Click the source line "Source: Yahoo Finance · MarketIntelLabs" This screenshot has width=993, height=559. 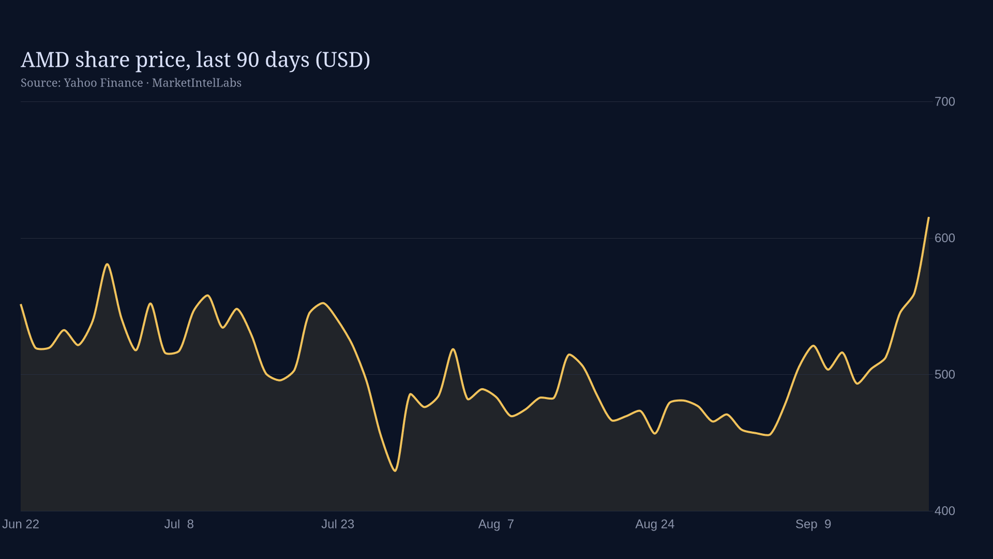(x=131, y=83)
